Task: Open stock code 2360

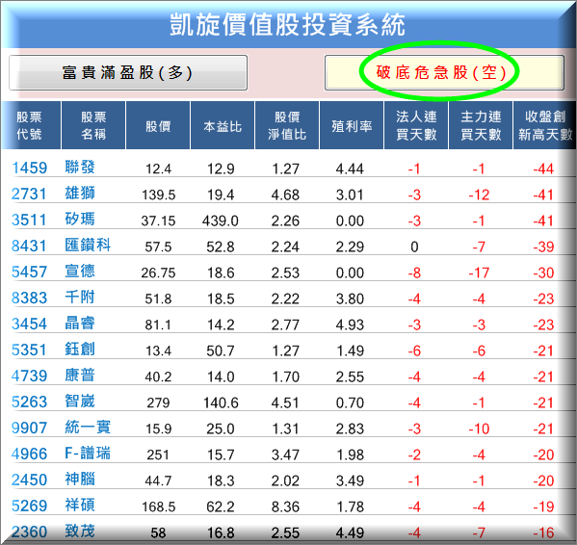Action: (30, 532)
